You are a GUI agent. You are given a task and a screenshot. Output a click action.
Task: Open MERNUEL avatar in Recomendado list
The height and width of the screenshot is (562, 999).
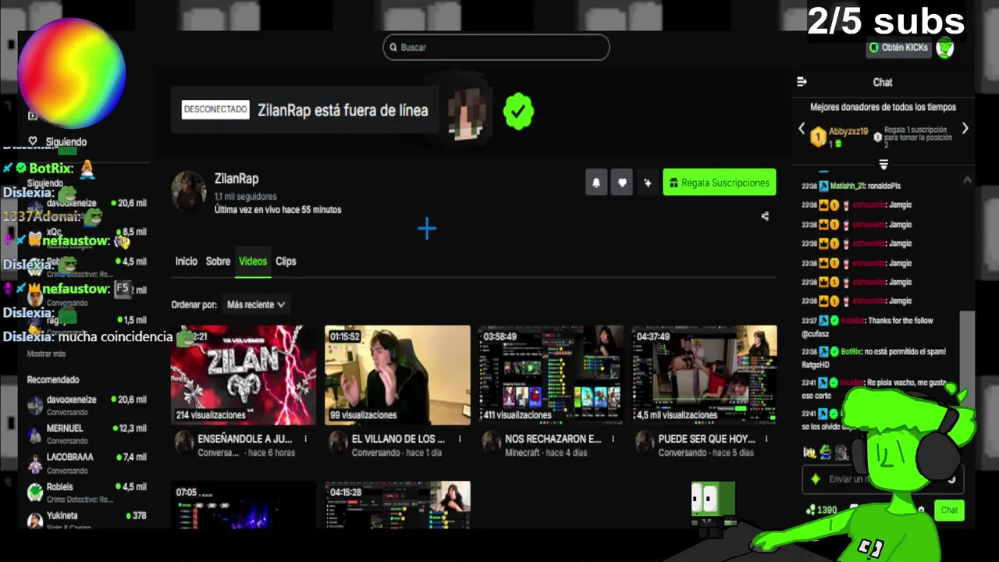(x=35, y=434)
